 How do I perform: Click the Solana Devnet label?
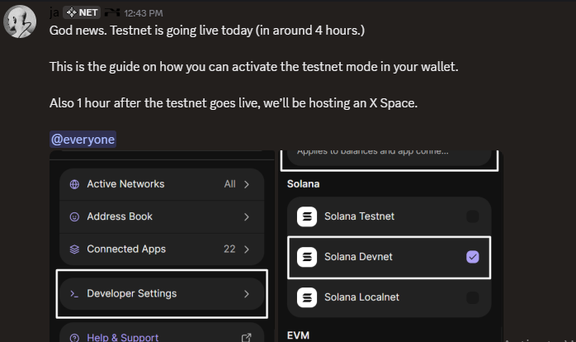(x=358, y=257)
